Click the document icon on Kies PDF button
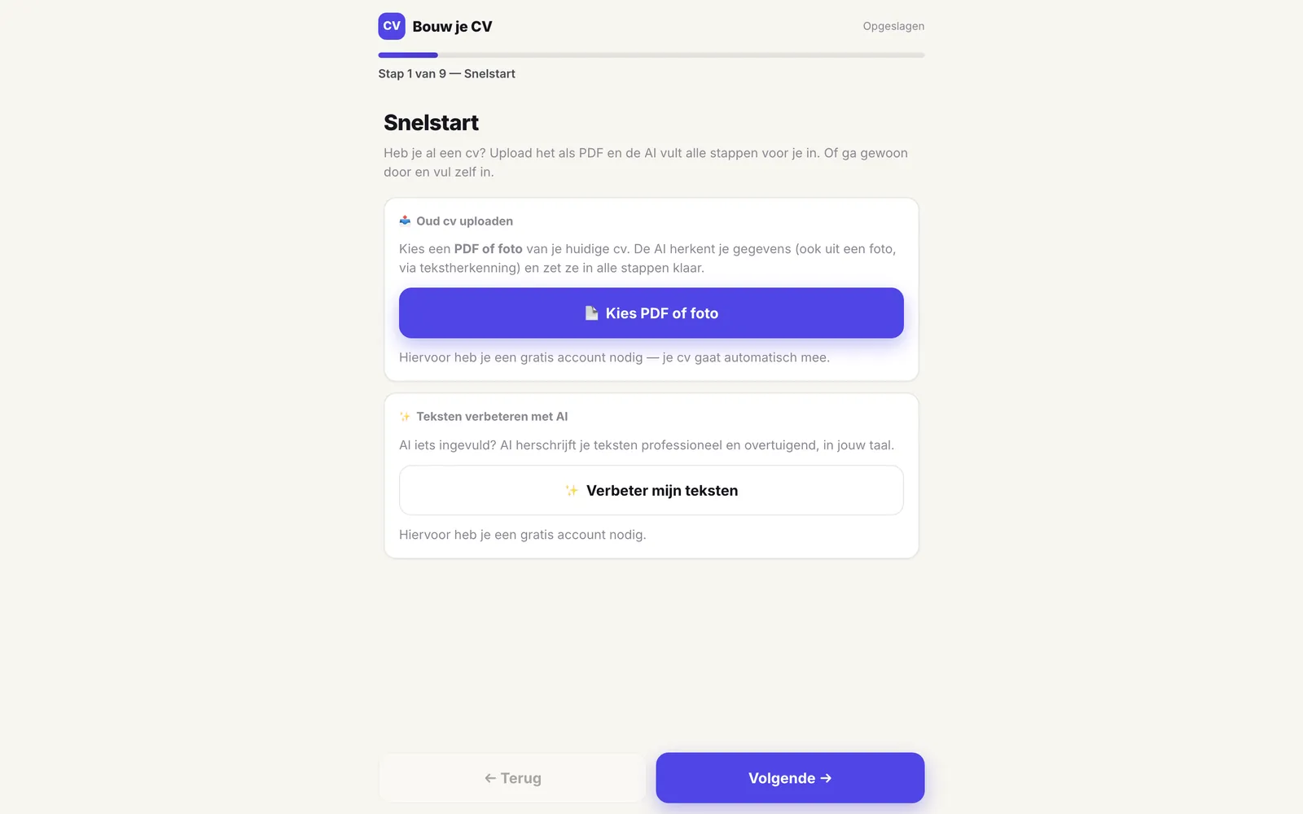 click(x=592, y=313)
